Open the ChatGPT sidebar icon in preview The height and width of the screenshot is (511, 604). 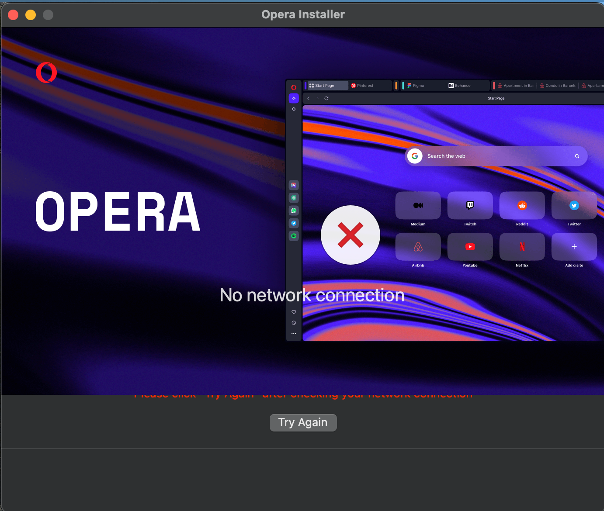click(294, 198)
